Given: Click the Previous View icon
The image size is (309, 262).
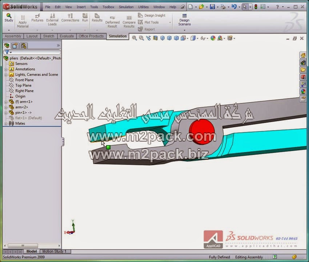Looking at the screenshot, I should [x=148, y=38].
